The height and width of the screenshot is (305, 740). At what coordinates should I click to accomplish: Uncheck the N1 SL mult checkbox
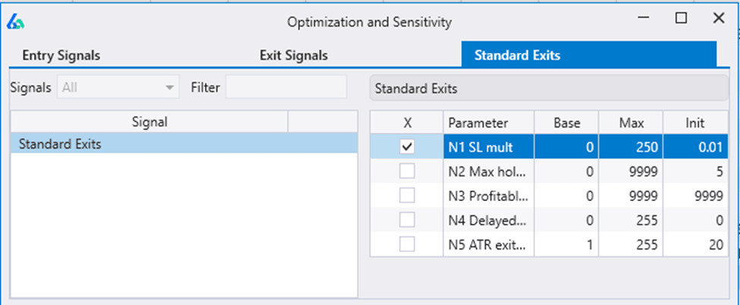coord(407,146)
